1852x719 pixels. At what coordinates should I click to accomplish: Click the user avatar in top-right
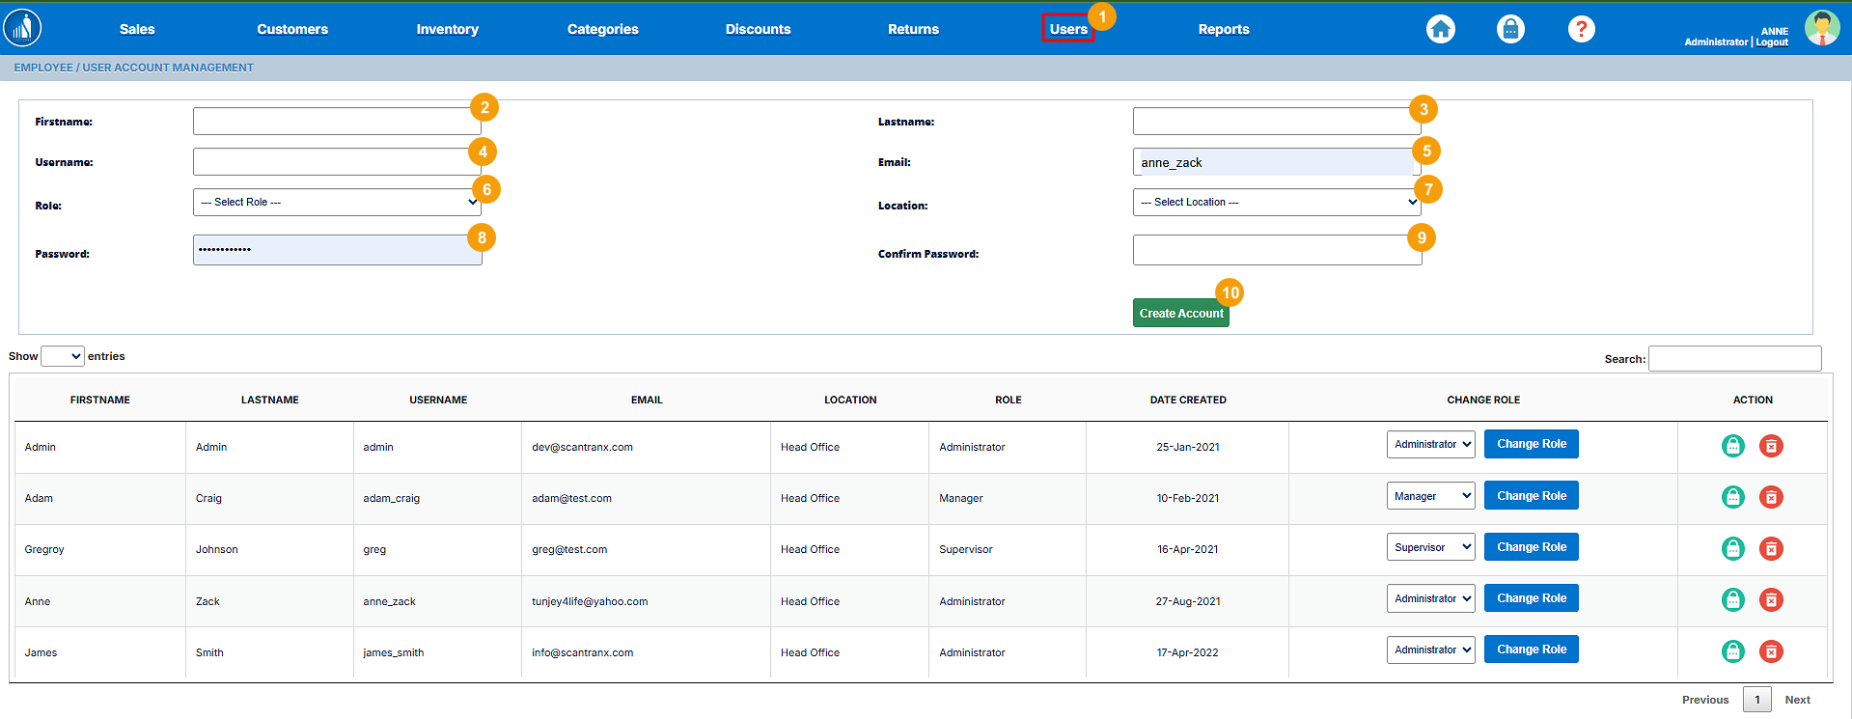click(1821, 28)
